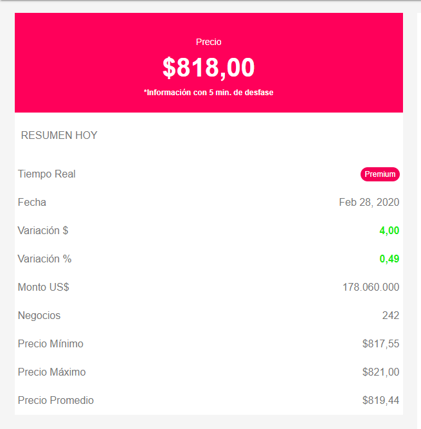Click the green 4,00 variation value

point(390,230)
